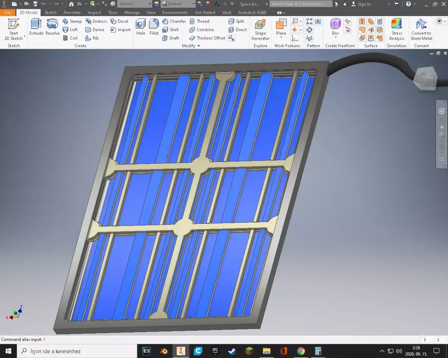Screen dimensions: 448x358
Task: Open the Shape Generator
Action: tap(260, 29)
